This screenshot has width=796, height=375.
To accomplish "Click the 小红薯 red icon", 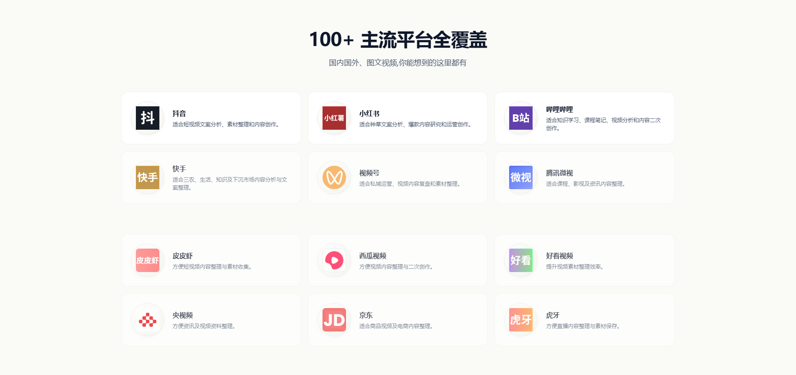I will [334, 118].
